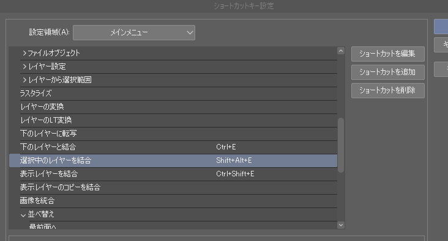Select the ラスタライズ row
Viewport: 448px width, 241px height.
point(173,93)
